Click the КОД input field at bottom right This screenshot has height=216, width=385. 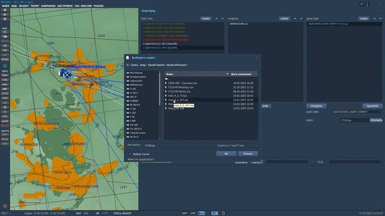pyautogui.click(x=356, y=161)
